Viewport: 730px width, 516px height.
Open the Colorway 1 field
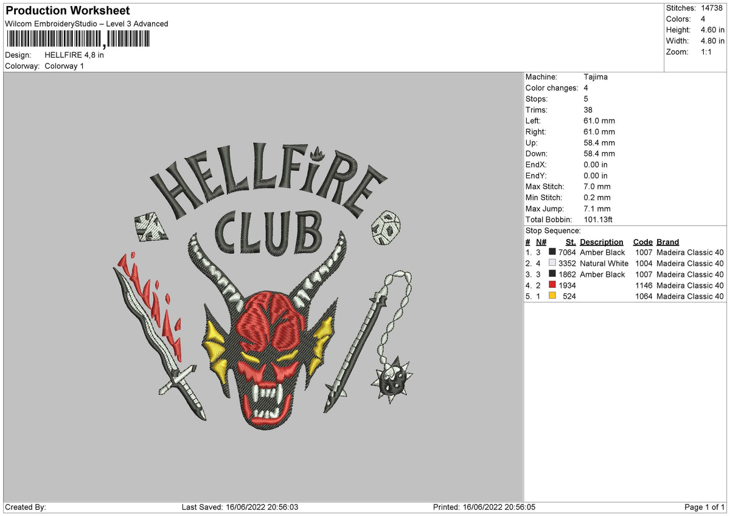coord(64,66)
